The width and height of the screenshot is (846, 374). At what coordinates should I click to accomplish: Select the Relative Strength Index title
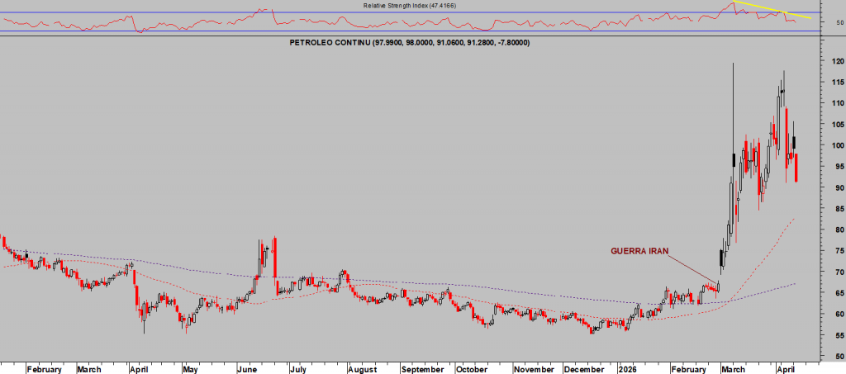pyautogui.click(x=410, y=6)
